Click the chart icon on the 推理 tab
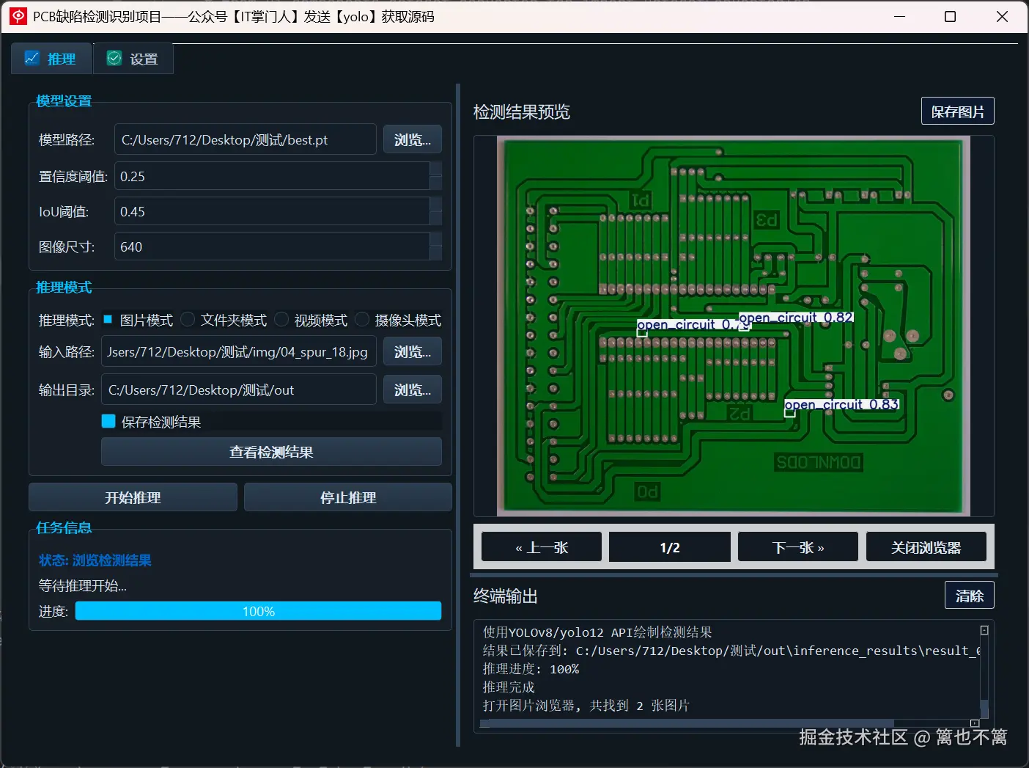This screenshot has width=1029, height=768. pyautogui.click(x=32, y=58)
